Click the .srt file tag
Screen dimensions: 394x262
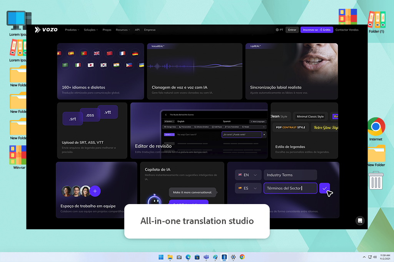tap(73, 119)
